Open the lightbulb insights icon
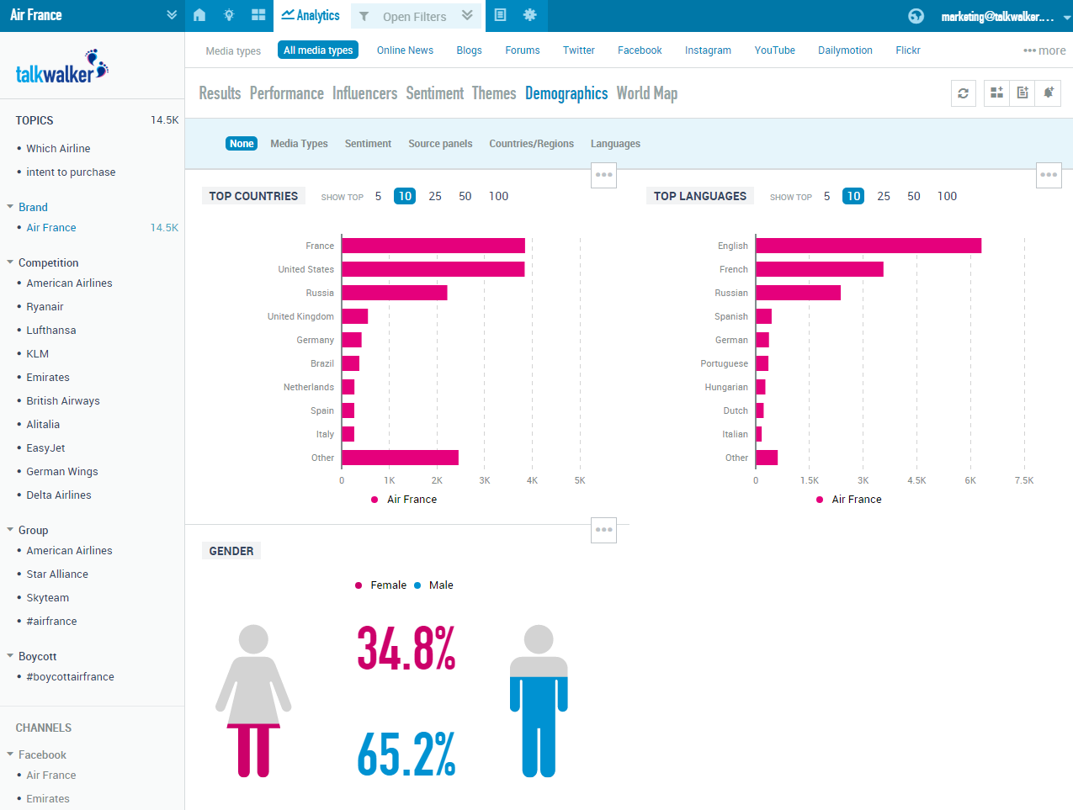Viewport: 1073px width, 810px height. [229, 15]
